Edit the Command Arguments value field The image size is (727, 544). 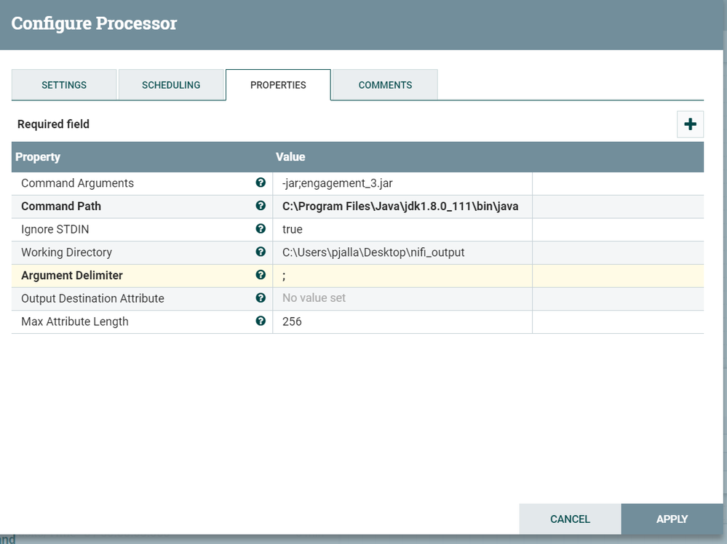tap(402, 183)
